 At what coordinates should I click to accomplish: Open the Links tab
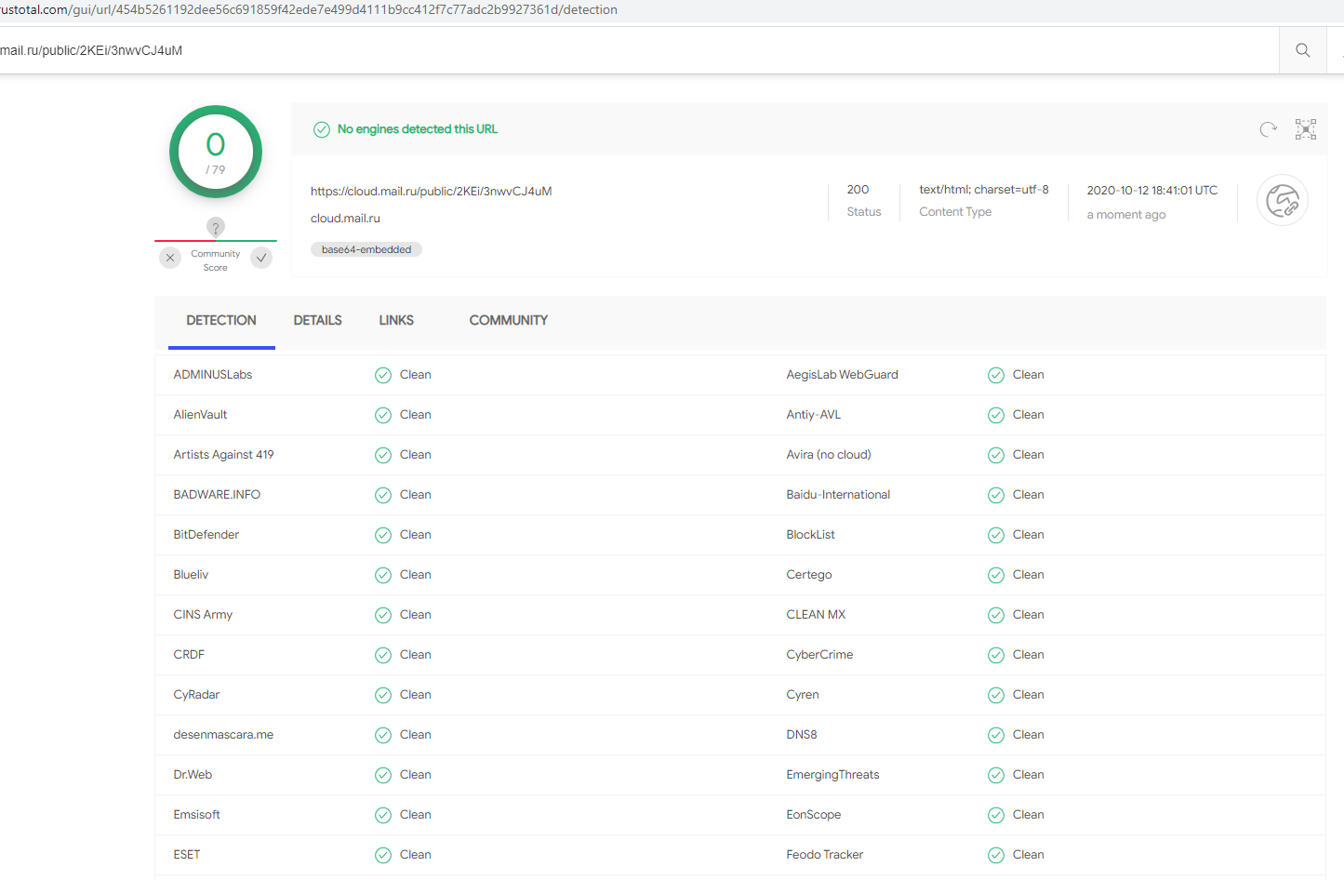[396, 320]
